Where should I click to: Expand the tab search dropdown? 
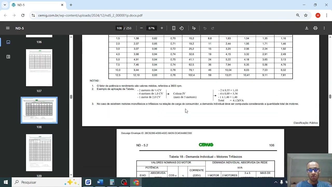[5, 5]
